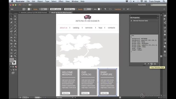Select the Column Graph tool
Screen dimensions: 176x99
[15, 50]
